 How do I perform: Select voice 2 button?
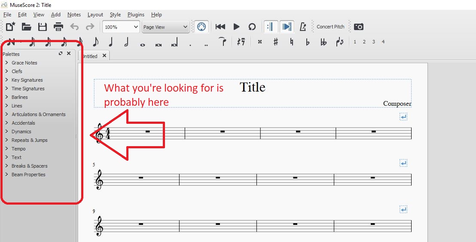[x=364, y=42]
